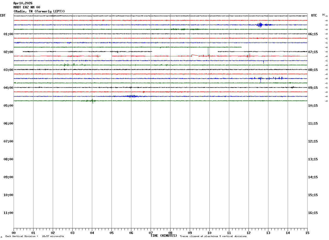The width and height of the screenshot is (329, 240).
Task: Click minute 08 on the time axis
Action: (170, 233)
